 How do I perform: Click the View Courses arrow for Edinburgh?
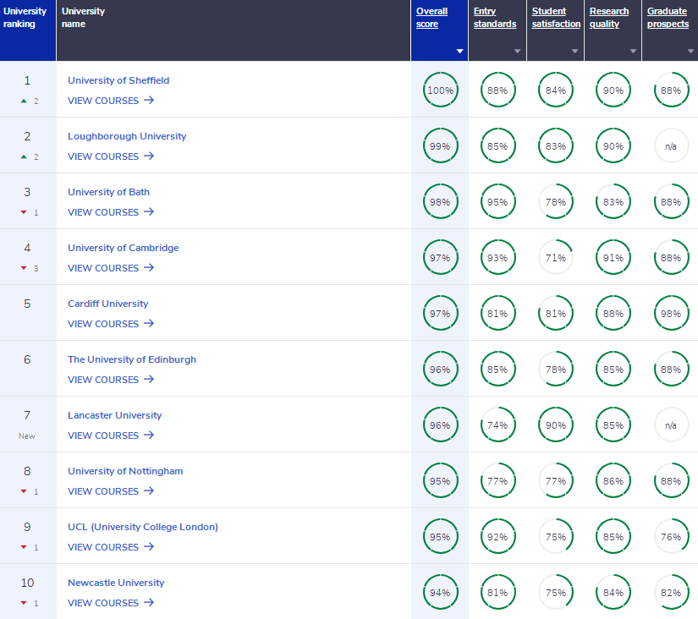point(149,379)
